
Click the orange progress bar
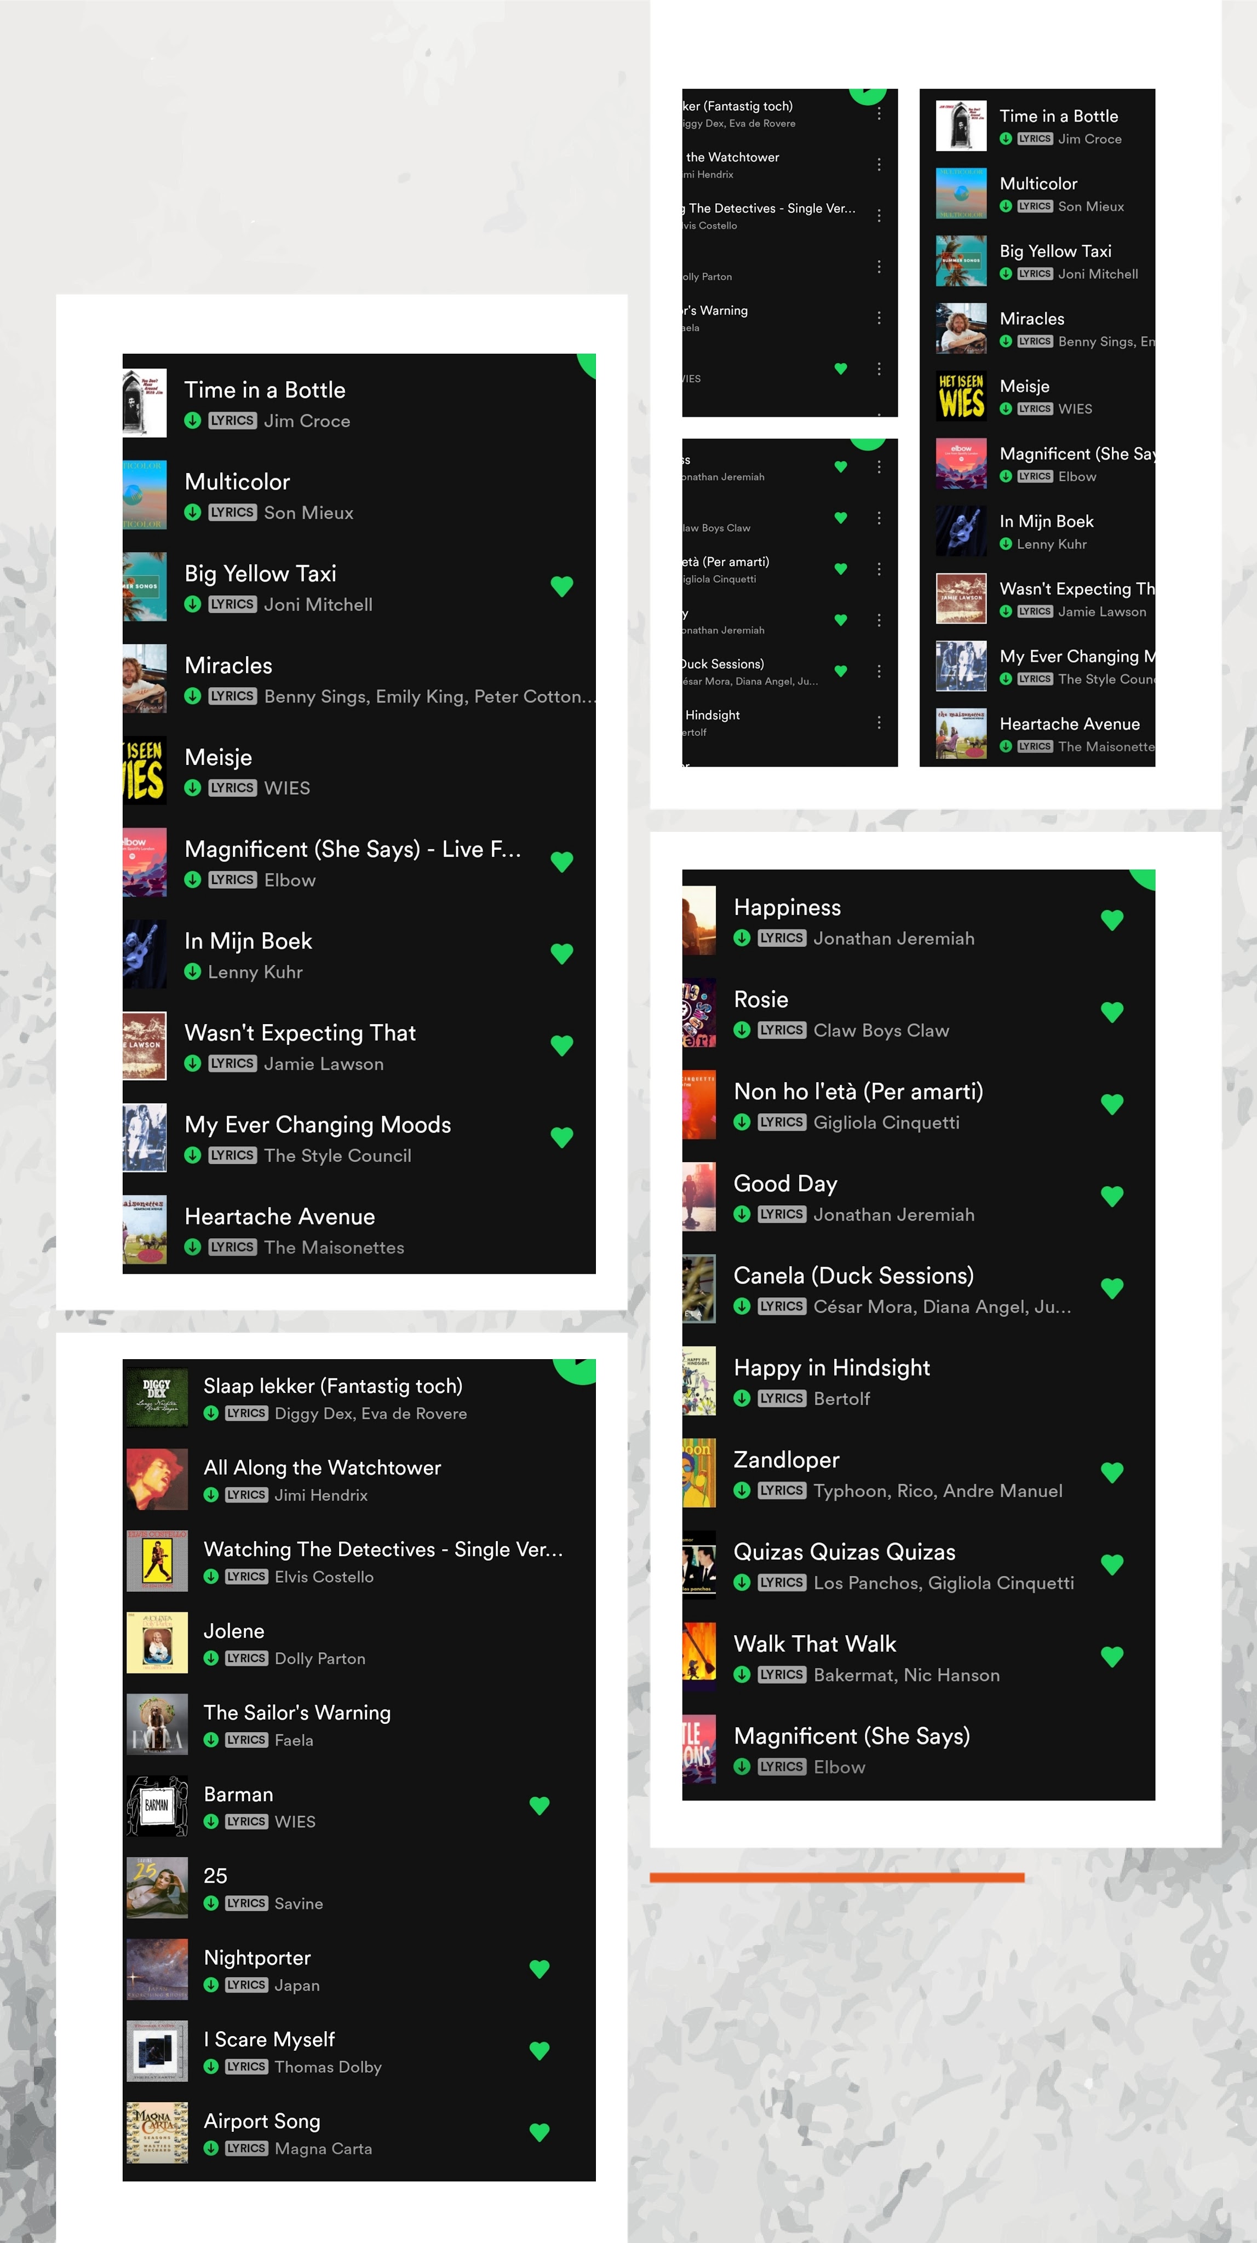837,1877
